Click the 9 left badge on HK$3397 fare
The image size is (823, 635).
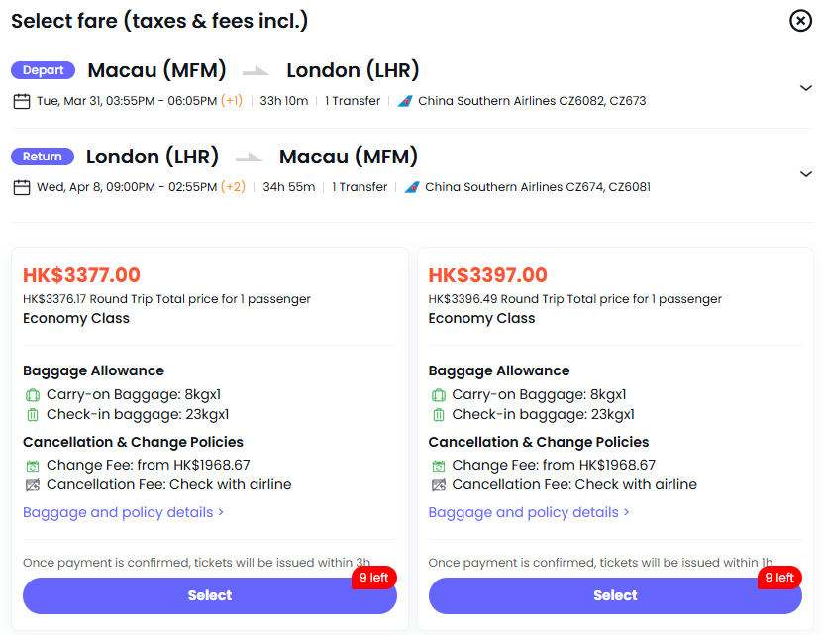tap(778, 578)
